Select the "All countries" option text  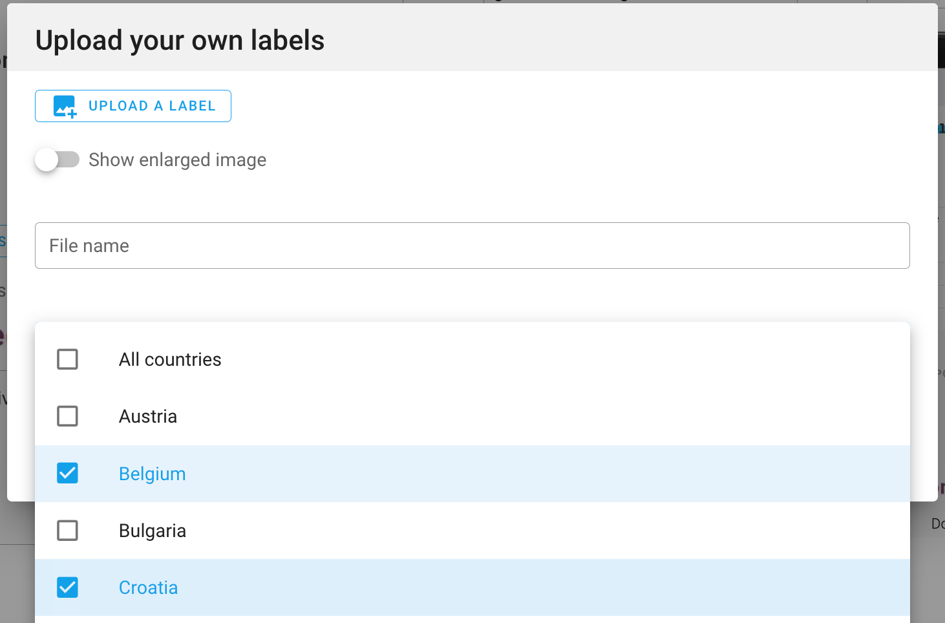click(170, 359)
